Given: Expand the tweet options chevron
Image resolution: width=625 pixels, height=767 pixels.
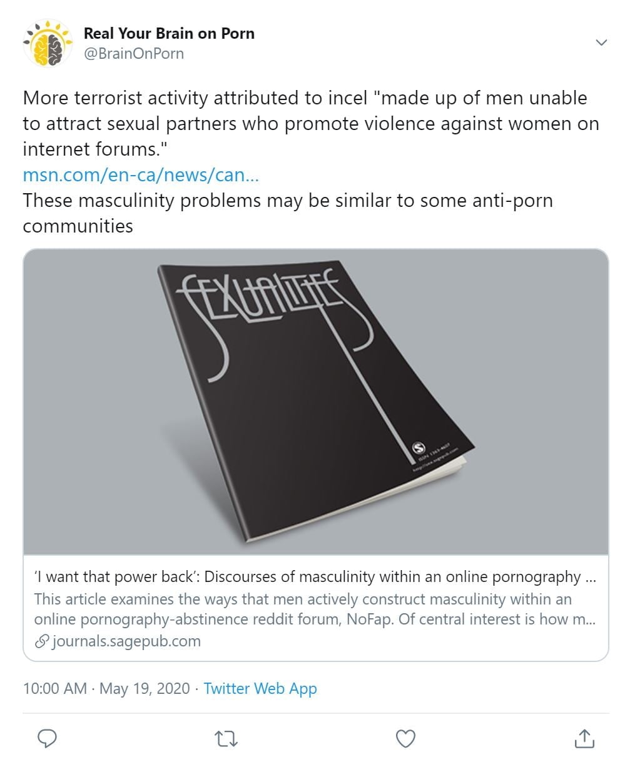Looking at the screenshot, I should coord(601,43).
